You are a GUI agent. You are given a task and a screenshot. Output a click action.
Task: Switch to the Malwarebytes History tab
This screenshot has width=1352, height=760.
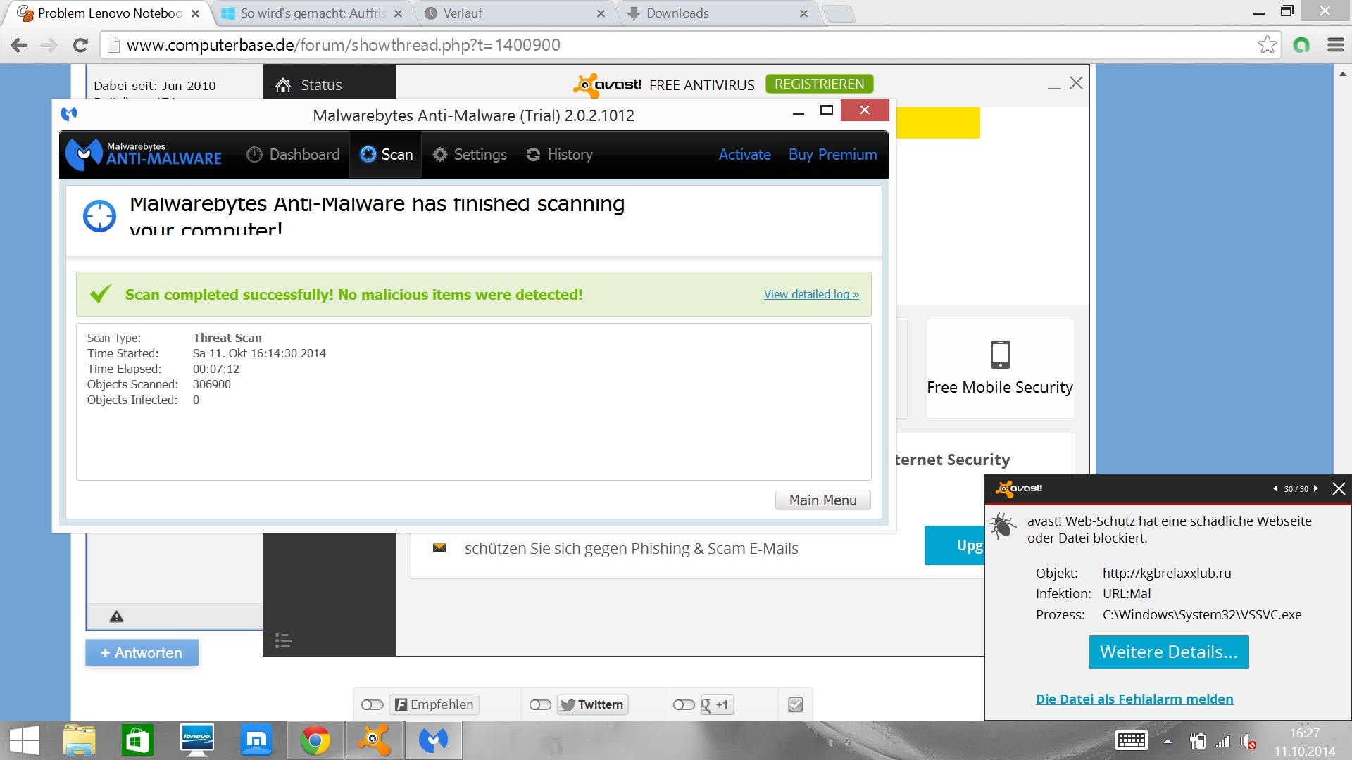pos(560,155)
